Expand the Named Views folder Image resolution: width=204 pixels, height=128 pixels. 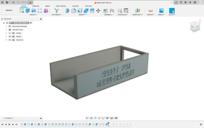pos(6,30)
